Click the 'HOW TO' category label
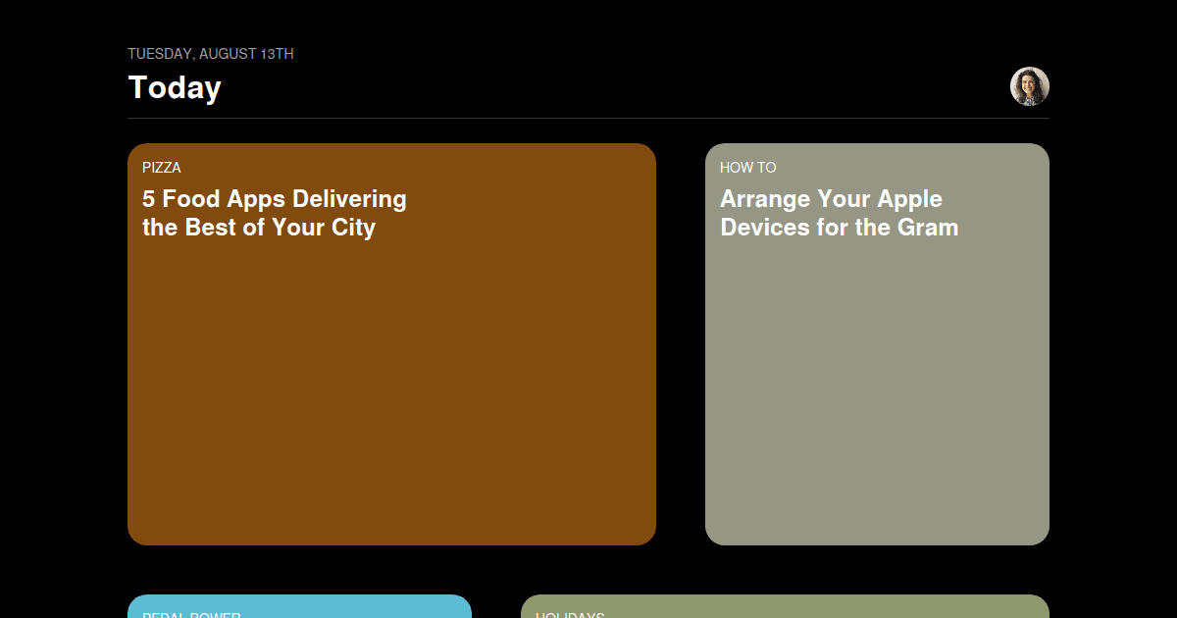Screen dimensions: 1177x618 click(748, 168)
